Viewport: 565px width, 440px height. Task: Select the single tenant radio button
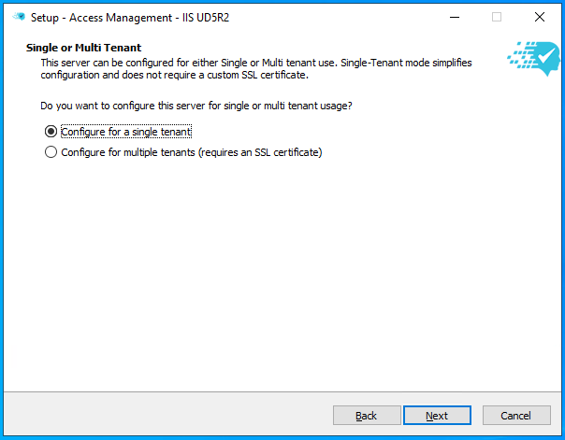pos(51,132)
